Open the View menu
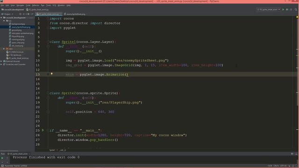This screenshot has width=299, height=168. pyautogui.click(x=13, y=5)
